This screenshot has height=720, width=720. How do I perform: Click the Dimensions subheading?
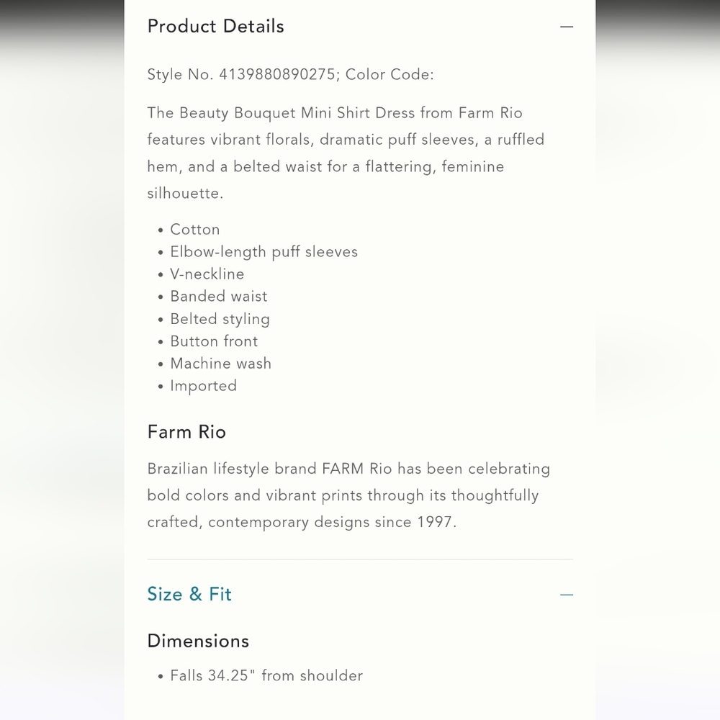tap(198, 641)
